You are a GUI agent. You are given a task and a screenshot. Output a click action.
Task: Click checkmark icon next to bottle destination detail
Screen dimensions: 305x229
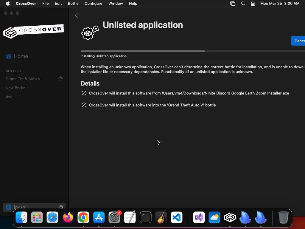pos(84,105)
